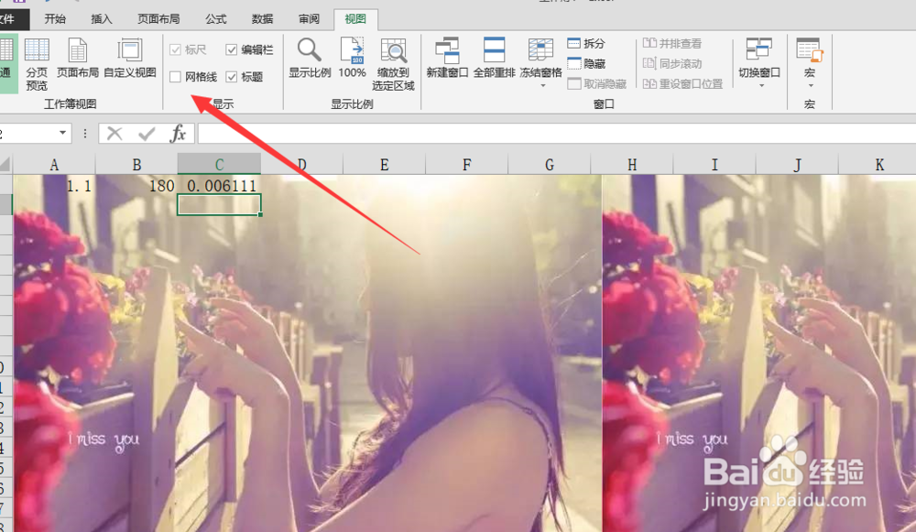Open the Review (审阅) tab
This screenshot has height=532, width=916.
pyautogui.click(x=309, y=18)
